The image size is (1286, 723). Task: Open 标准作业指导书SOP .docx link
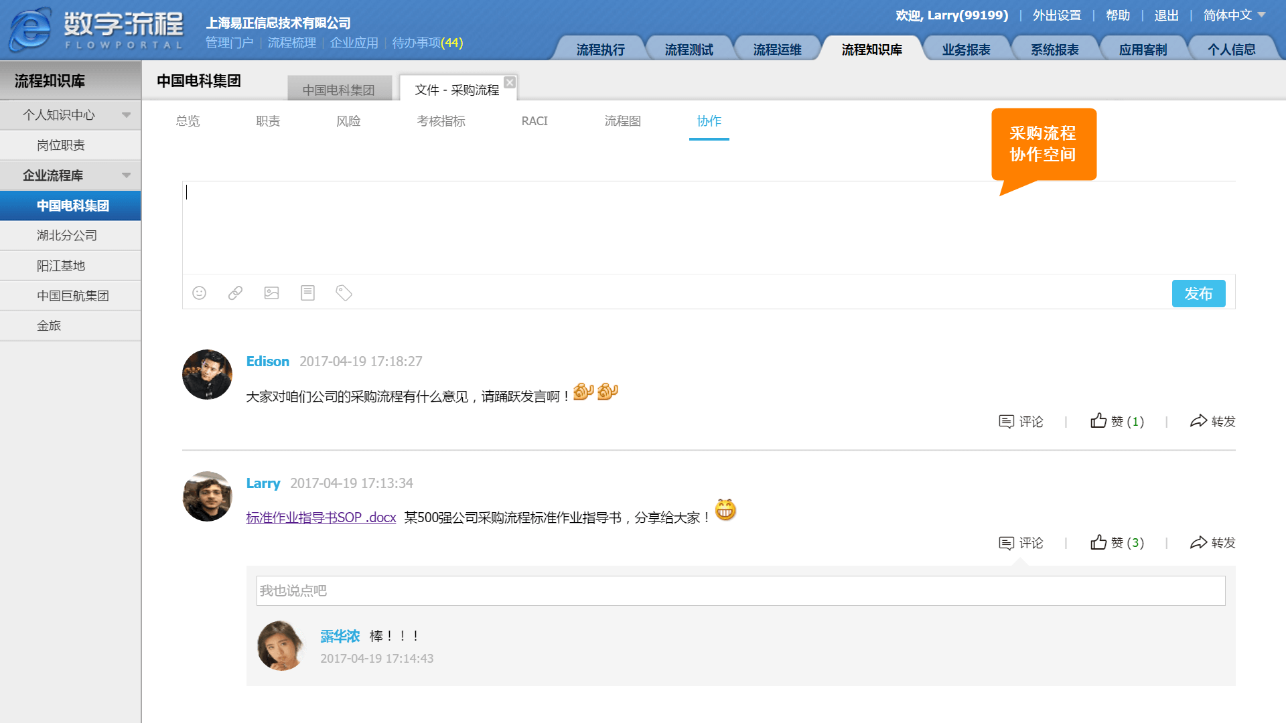(x=321, y=517)
